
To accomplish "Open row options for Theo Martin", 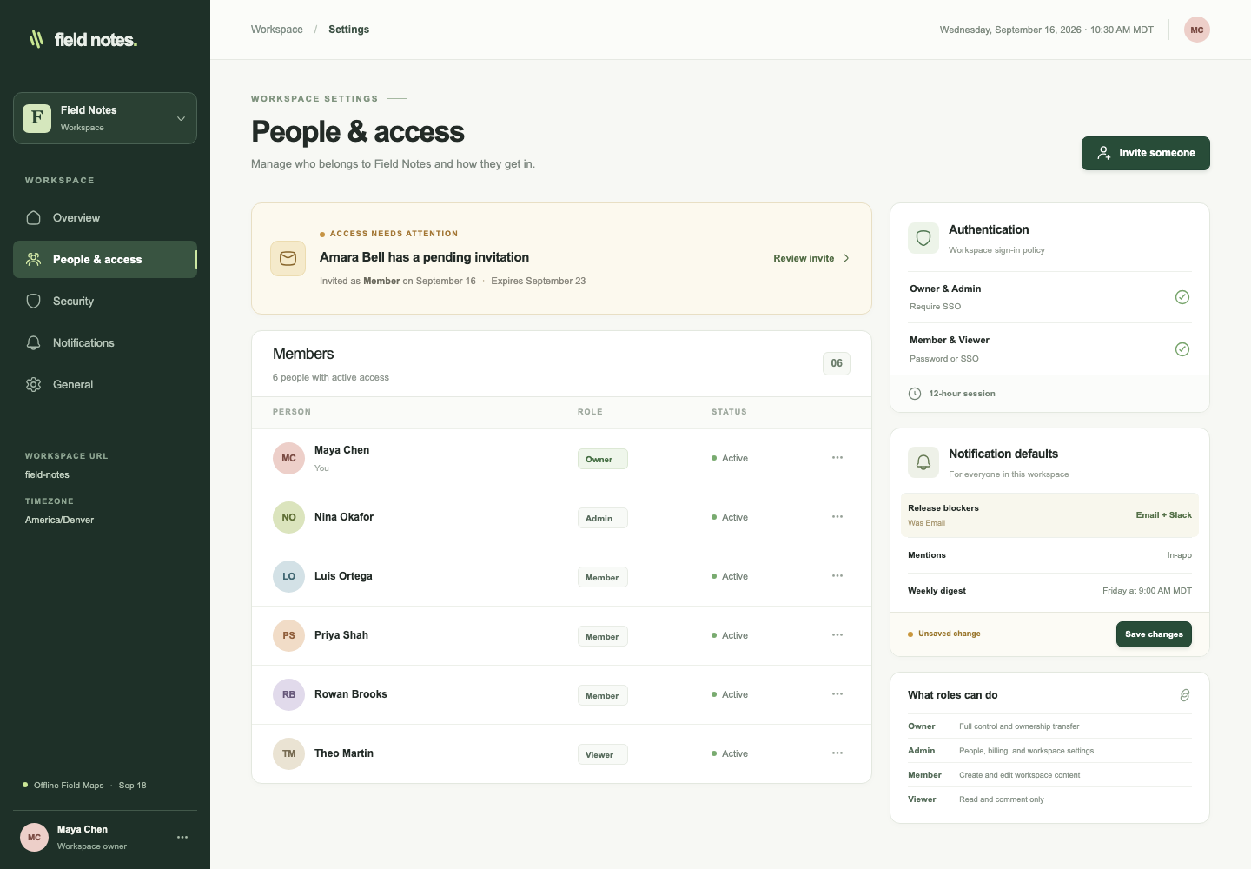I will pyautogui.click(x=837, y=753).
